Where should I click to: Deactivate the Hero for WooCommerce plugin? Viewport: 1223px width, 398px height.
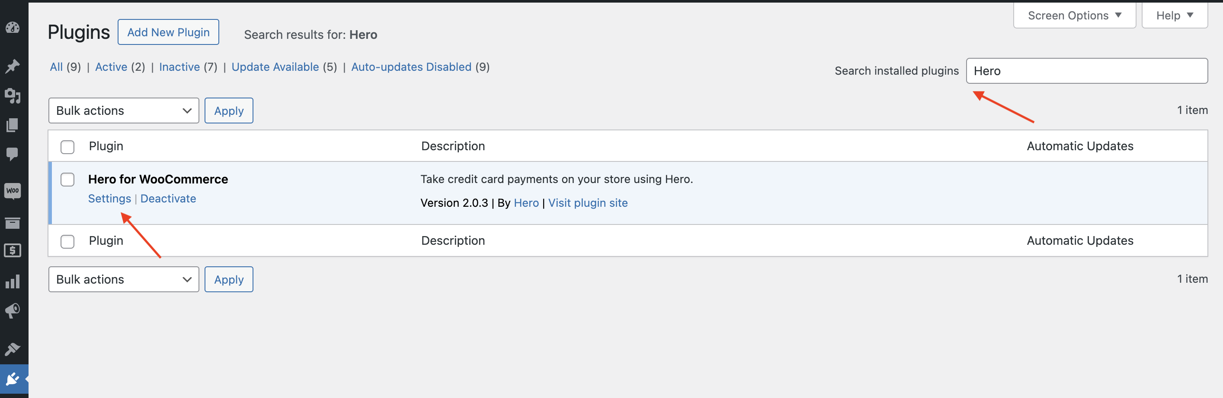[x=168, y=199]
